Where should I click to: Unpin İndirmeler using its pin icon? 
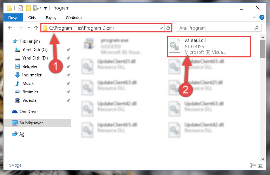coord(68,75)
